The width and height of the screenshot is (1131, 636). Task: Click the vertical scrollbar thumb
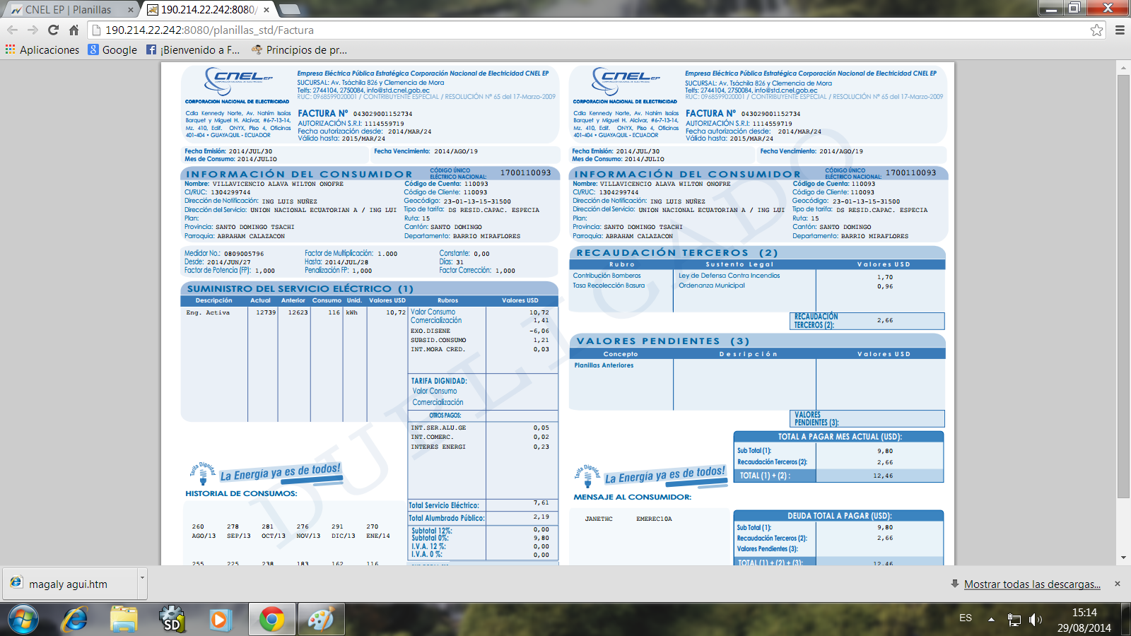1124,285
